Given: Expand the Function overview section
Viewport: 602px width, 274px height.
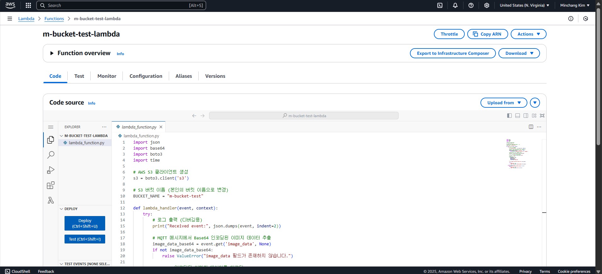Looking at the screenshot, I should coord(52,53).
